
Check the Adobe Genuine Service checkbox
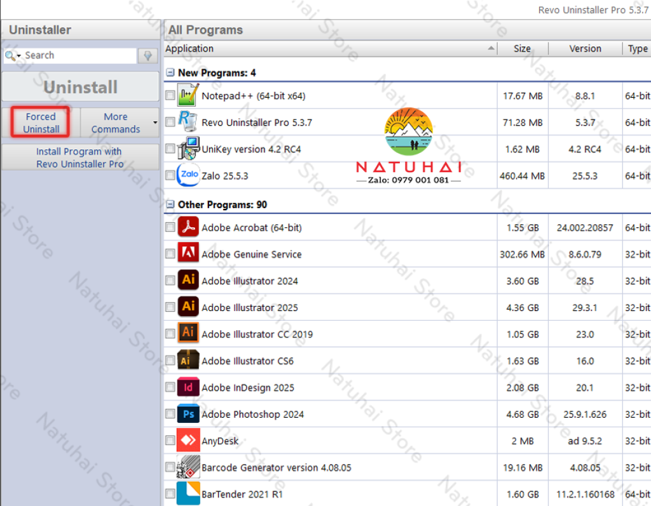click(x=170, y=254)
